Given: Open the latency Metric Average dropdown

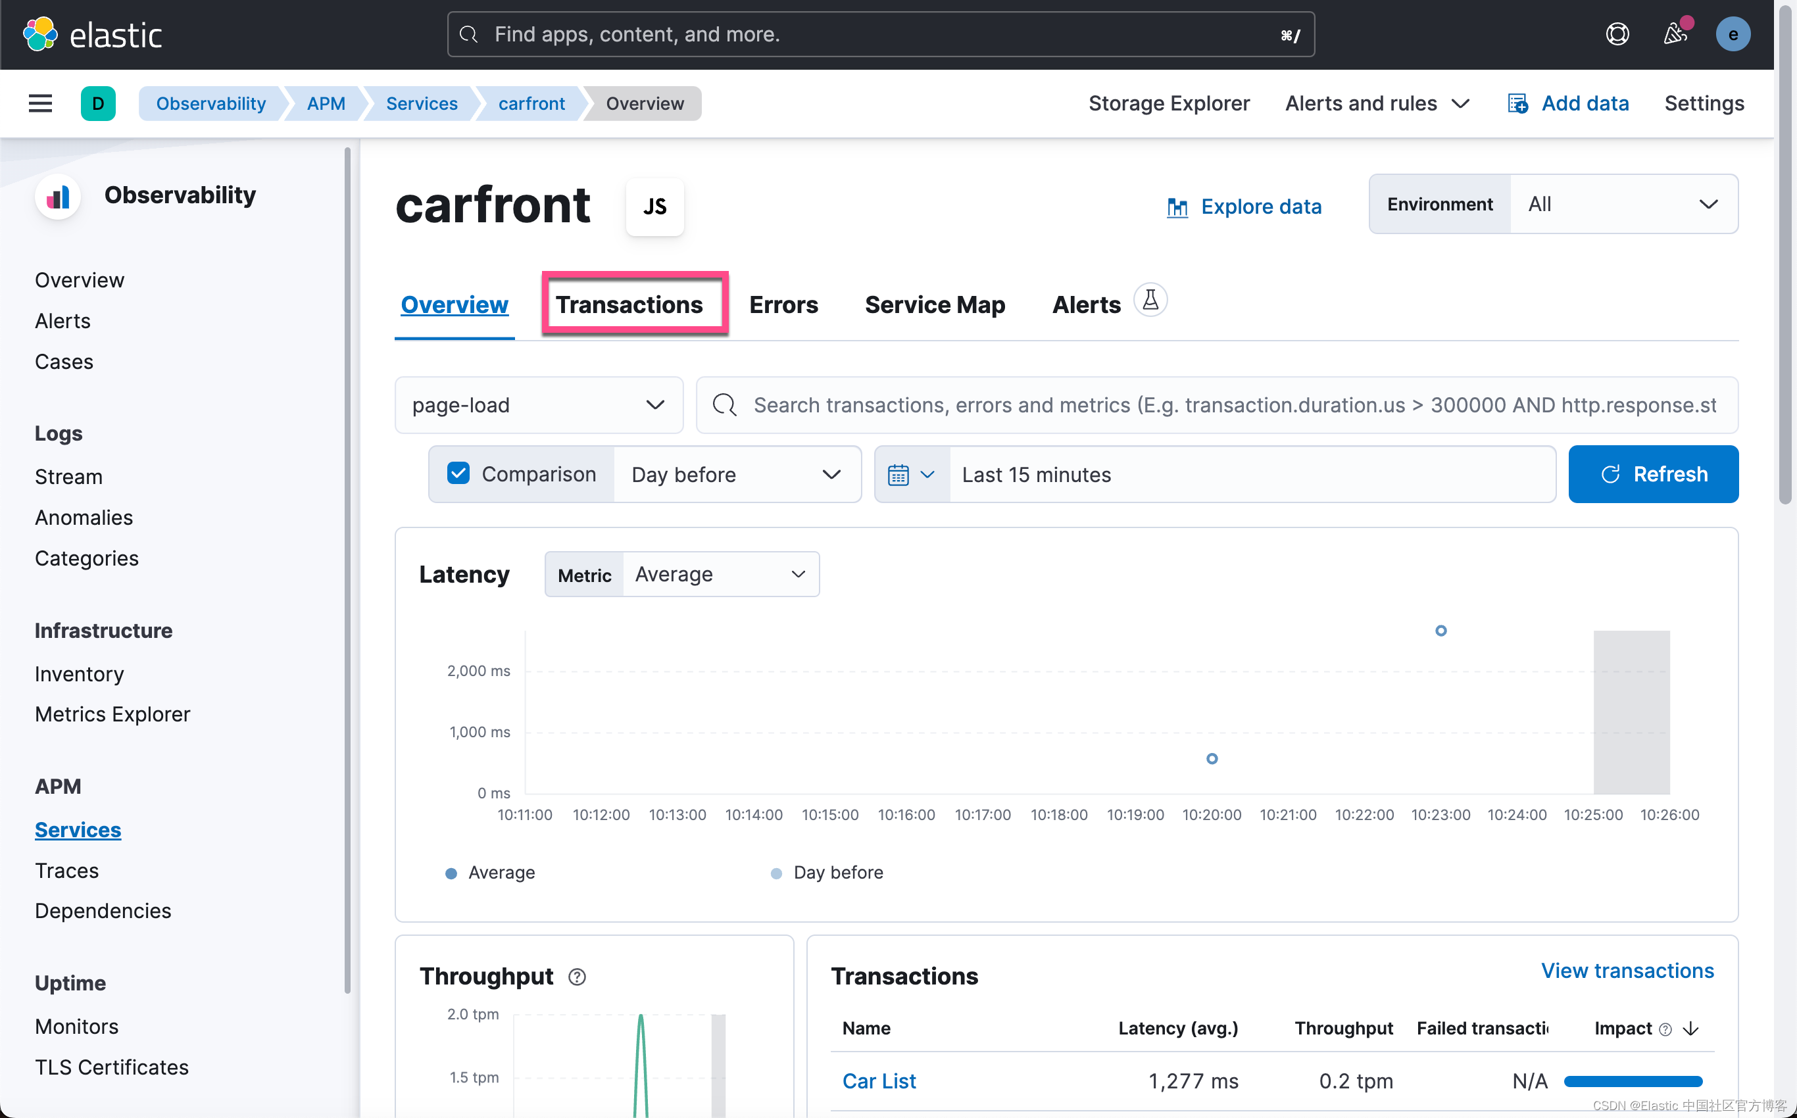Looking at the screenshot, I should pos(720,575).
